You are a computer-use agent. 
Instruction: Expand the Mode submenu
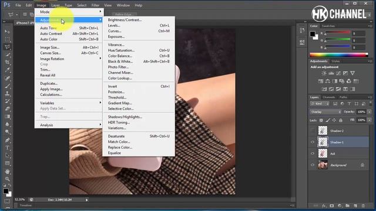coord(69,12)
